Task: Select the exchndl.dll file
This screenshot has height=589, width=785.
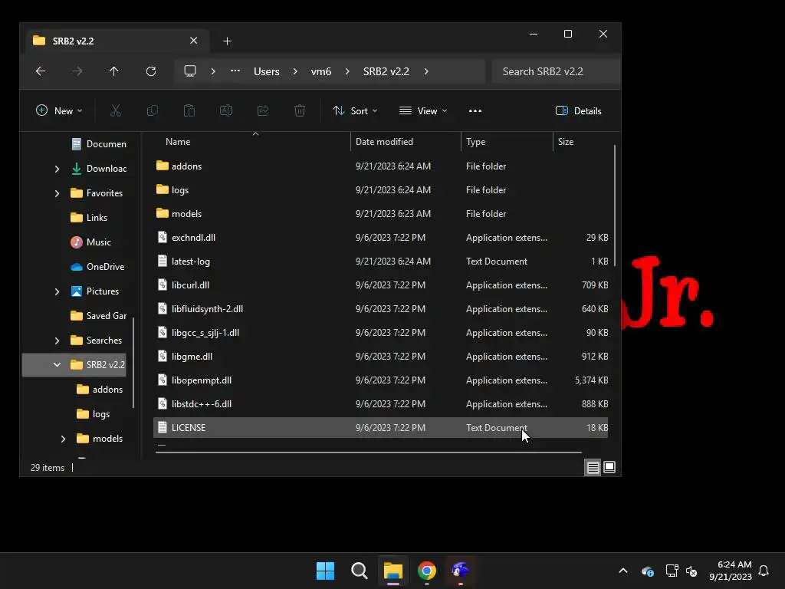Action: tap(380, 238)
